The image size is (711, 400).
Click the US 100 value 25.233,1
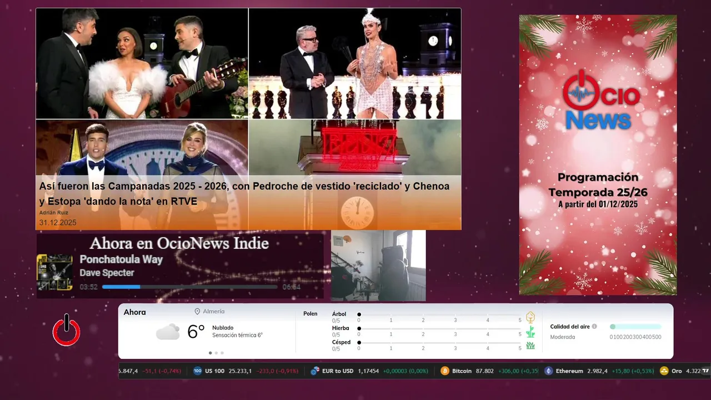click(240, 371)
